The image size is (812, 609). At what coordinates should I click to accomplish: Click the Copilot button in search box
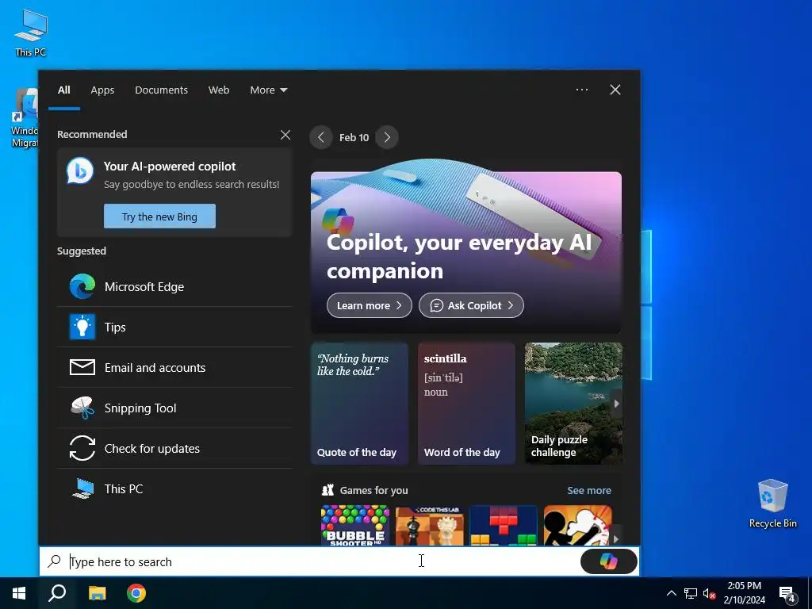point(608,561)
